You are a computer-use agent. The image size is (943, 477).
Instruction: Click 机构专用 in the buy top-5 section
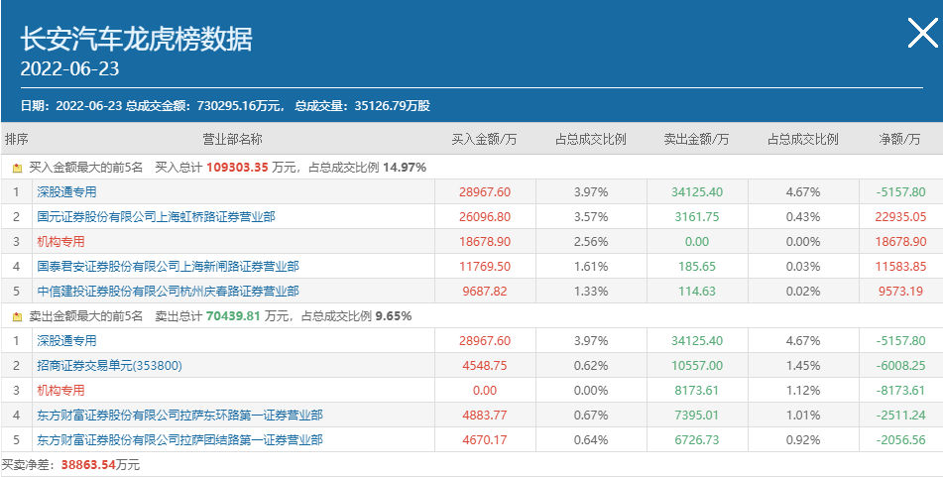click(x=60, y=242)
